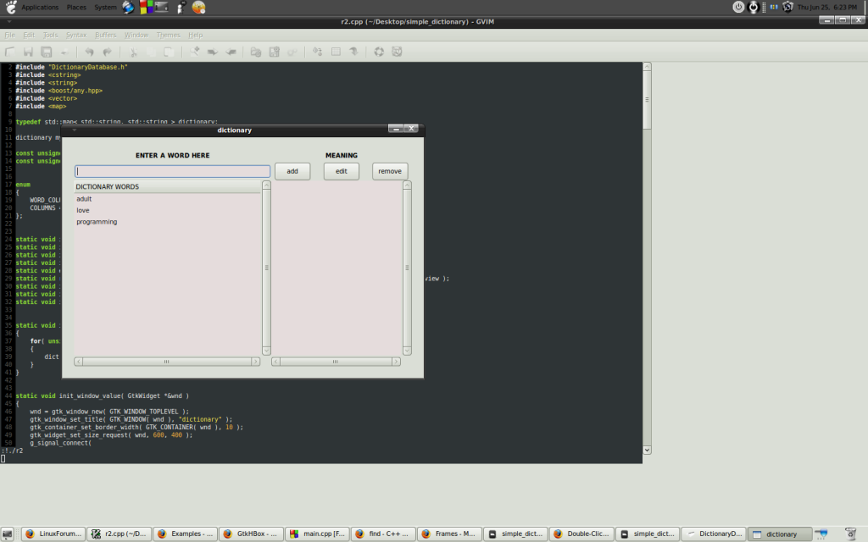Viewport: 868px width, 542px height.
Task: Click the Find Help icon in GVIM toolbar
Action: pyautogui.click(x=397, y=52)
